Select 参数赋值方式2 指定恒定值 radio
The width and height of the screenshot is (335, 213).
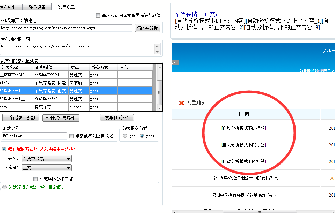click(4, 187)
